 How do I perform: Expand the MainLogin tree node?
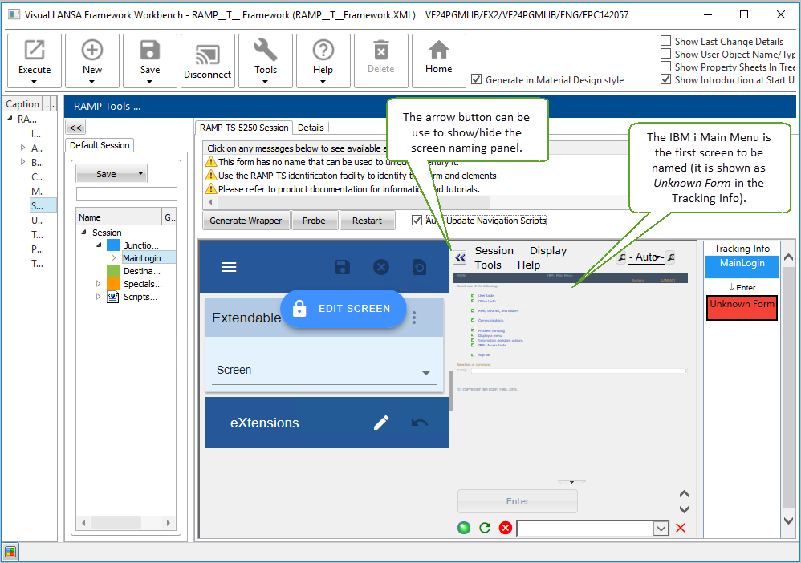[113, 258]
